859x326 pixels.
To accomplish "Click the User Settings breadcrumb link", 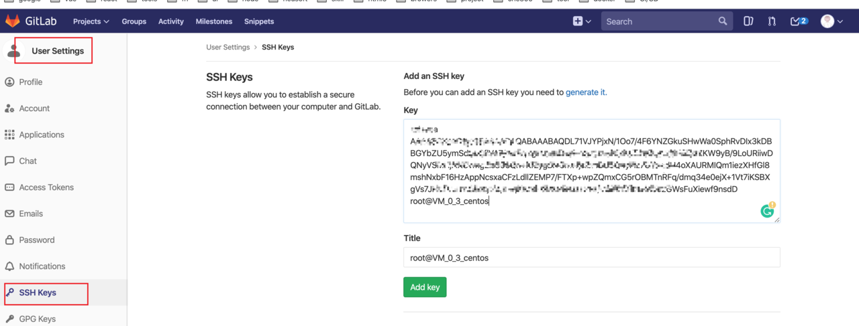I will point(228,48).
